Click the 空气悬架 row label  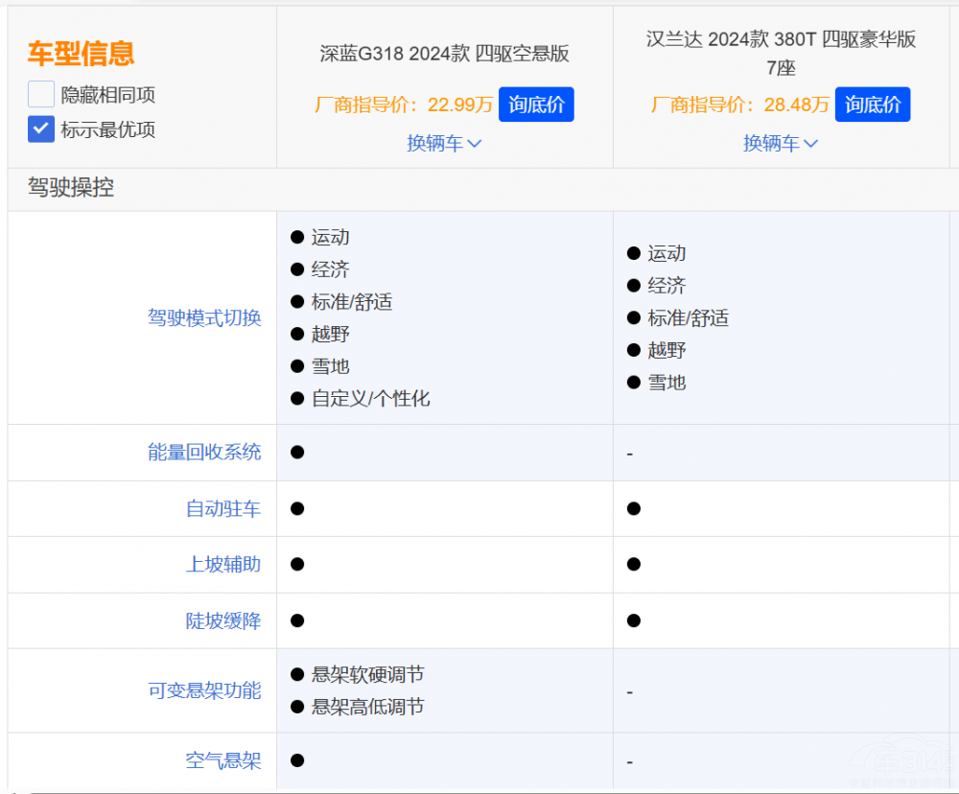tap(223, 760)
